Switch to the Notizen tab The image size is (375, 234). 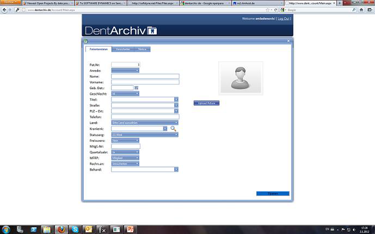(142, 49)
